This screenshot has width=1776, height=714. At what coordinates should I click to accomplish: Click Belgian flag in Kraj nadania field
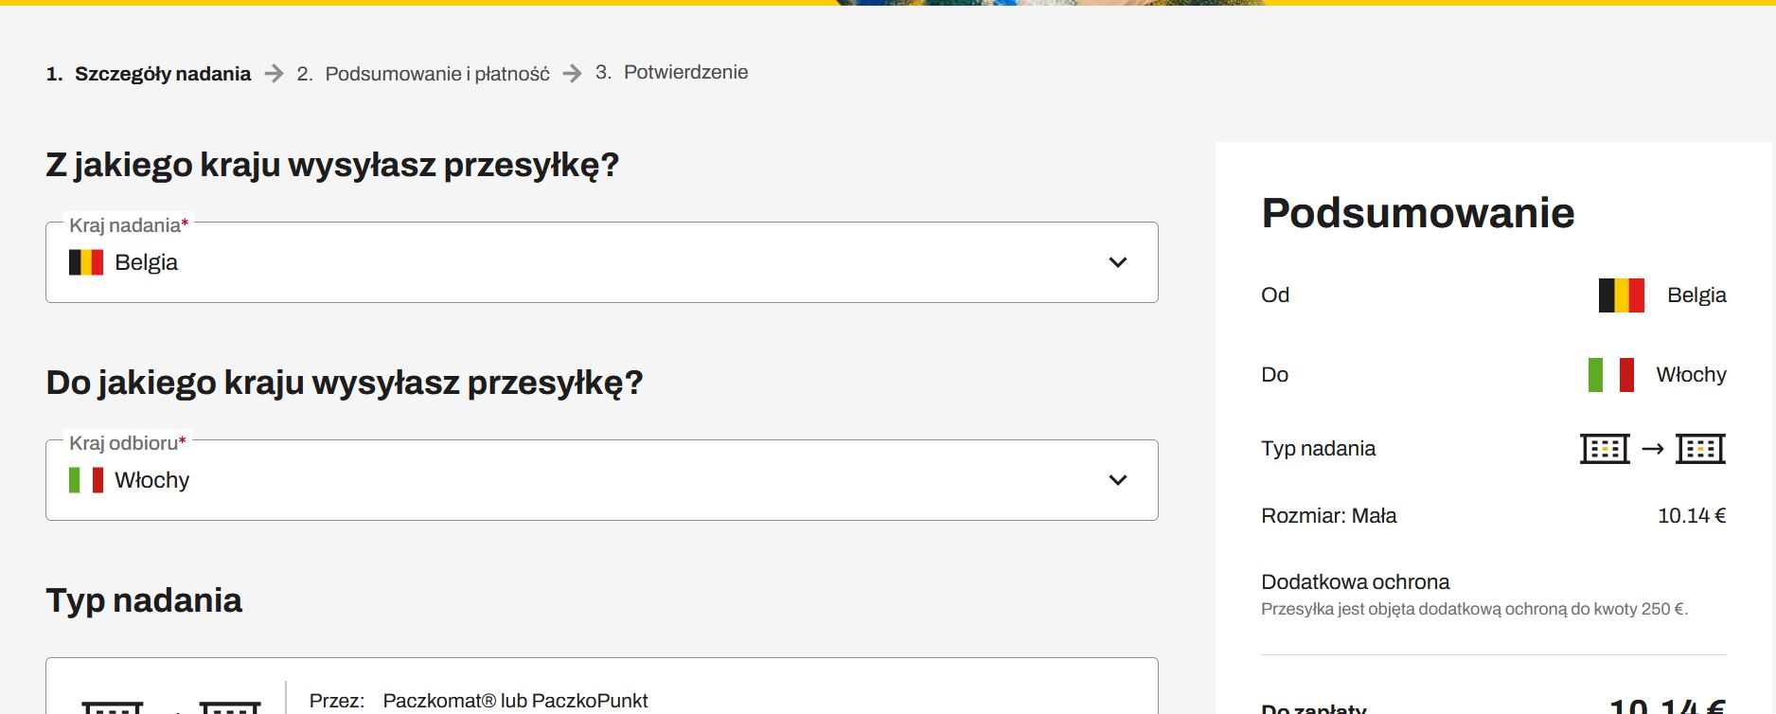click(x=86, y=262)
